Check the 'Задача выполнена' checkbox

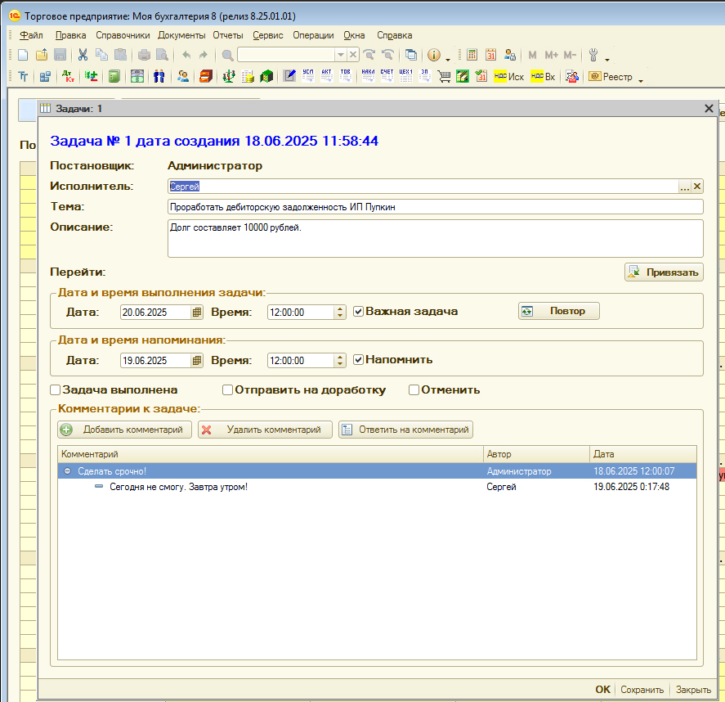coord(56,390)
